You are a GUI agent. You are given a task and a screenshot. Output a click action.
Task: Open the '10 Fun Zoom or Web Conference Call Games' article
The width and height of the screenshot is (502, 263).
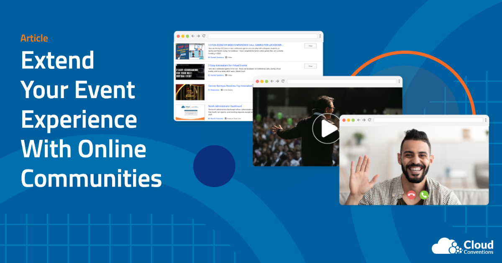click(x=246, y=45)
